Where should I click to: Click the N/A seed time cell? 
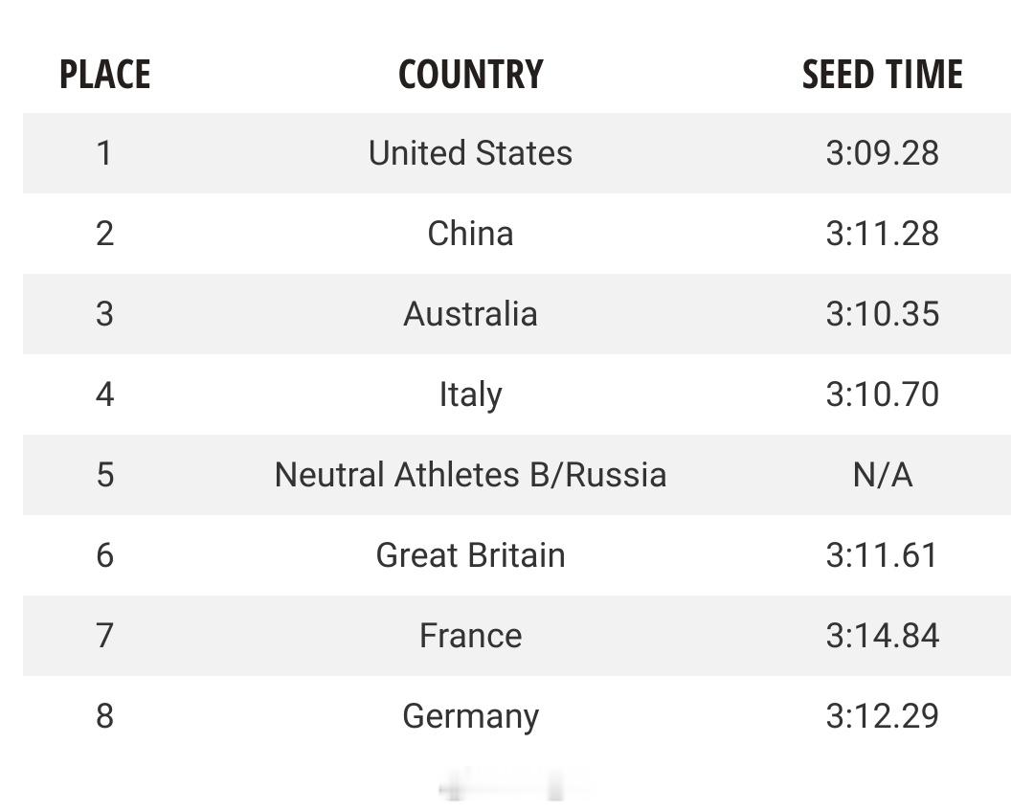point(883,475)
